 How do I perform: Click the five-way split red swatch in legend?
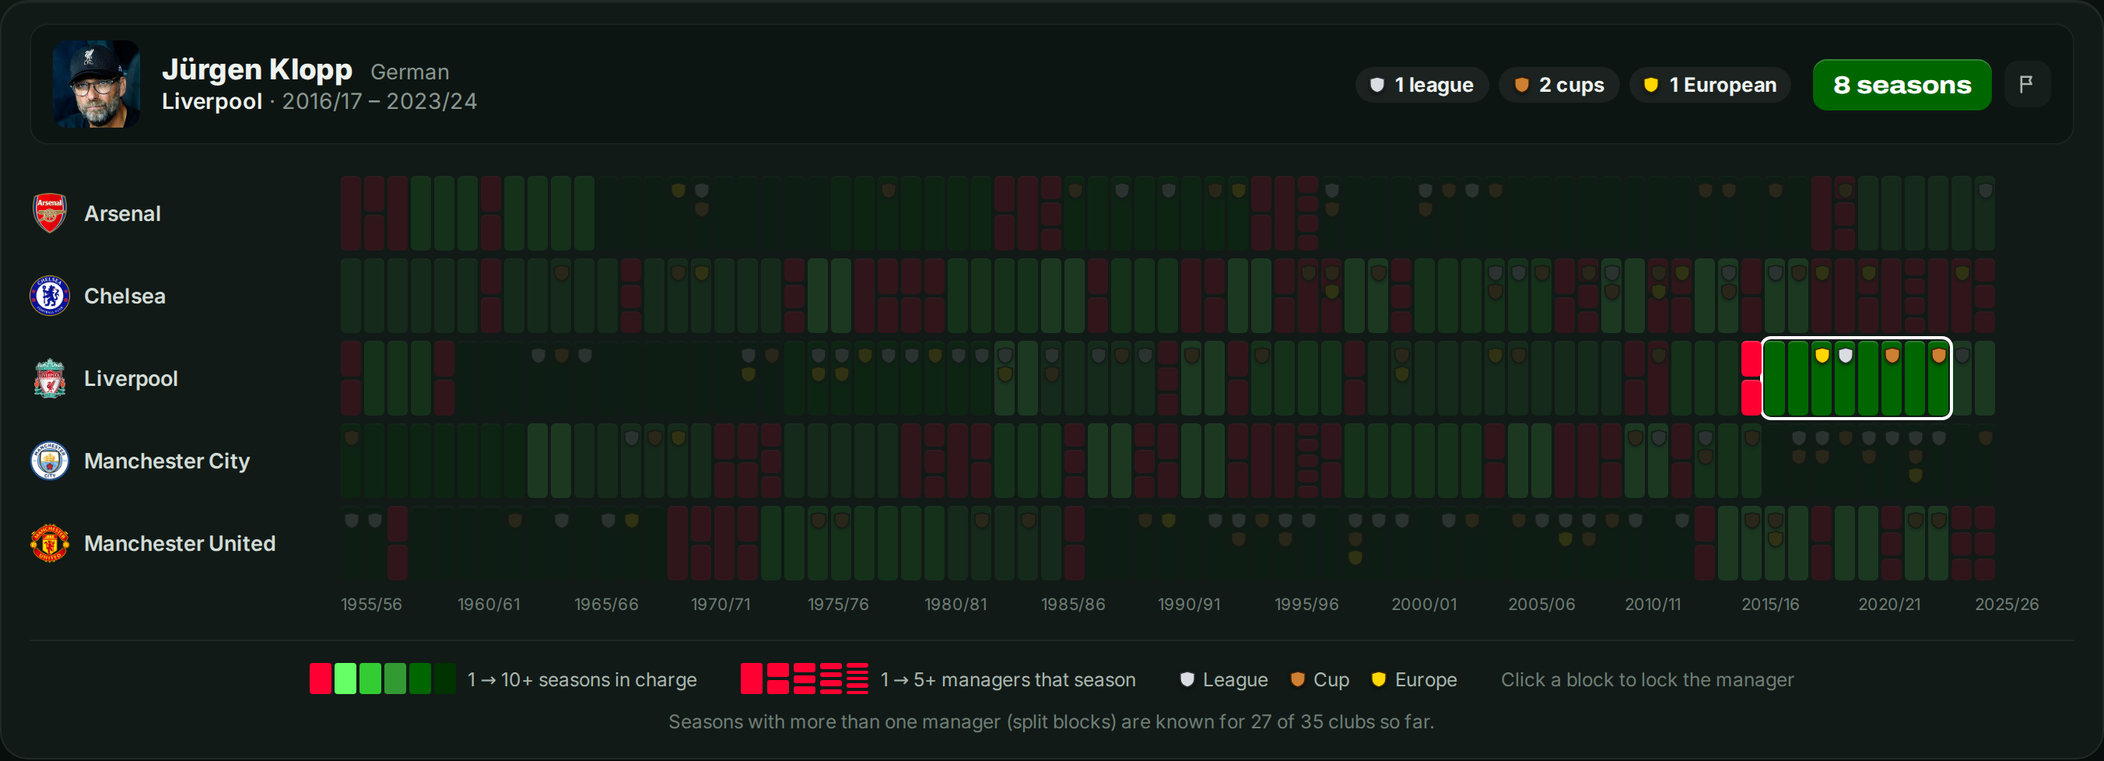pos(857,679)
